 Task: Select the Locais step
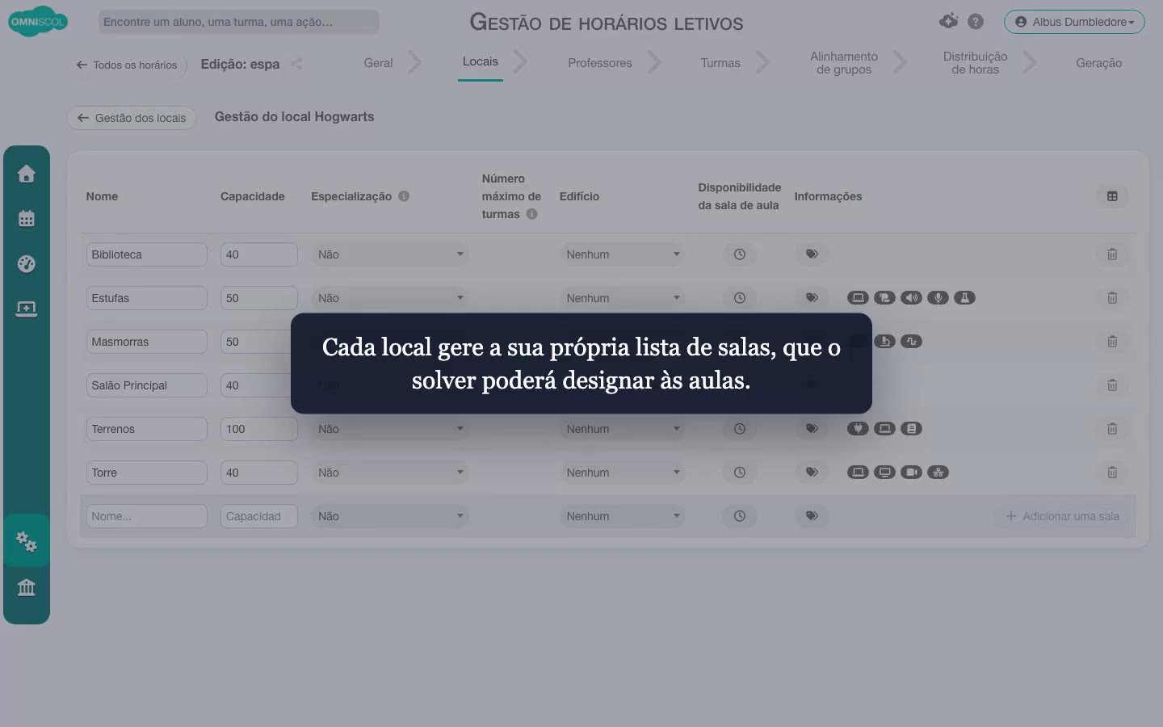pyautogui.click(x=481, y=61)
